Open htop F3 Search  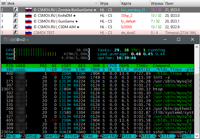point(49,136)
